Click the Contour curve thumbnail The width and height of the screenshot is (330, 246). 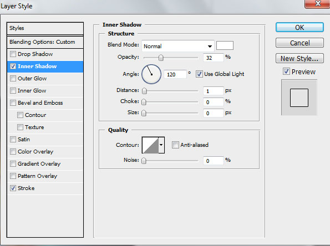tap(150, 145)
